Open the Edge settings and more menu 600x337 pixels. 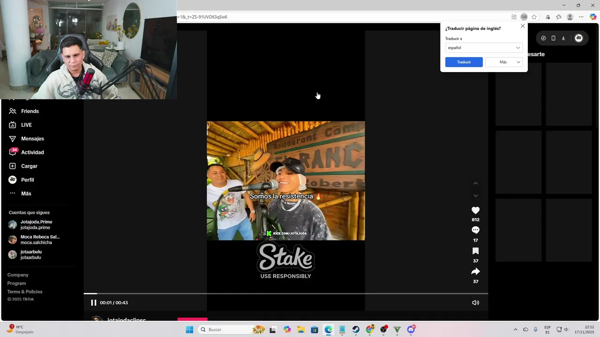(x=581, y=17)
